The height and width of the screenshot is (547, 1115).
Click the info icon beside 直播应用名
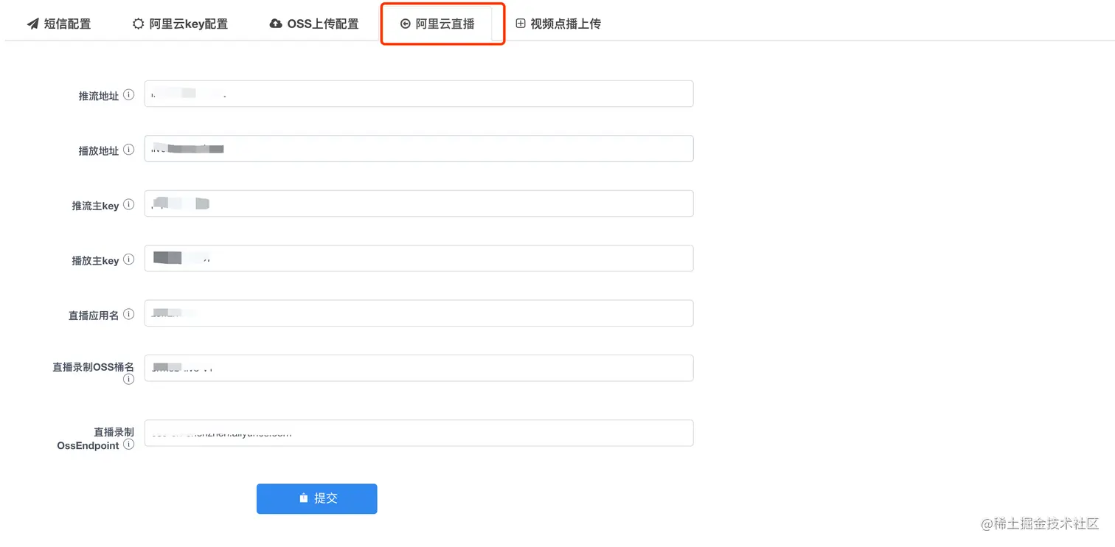[x=129, y=314]
